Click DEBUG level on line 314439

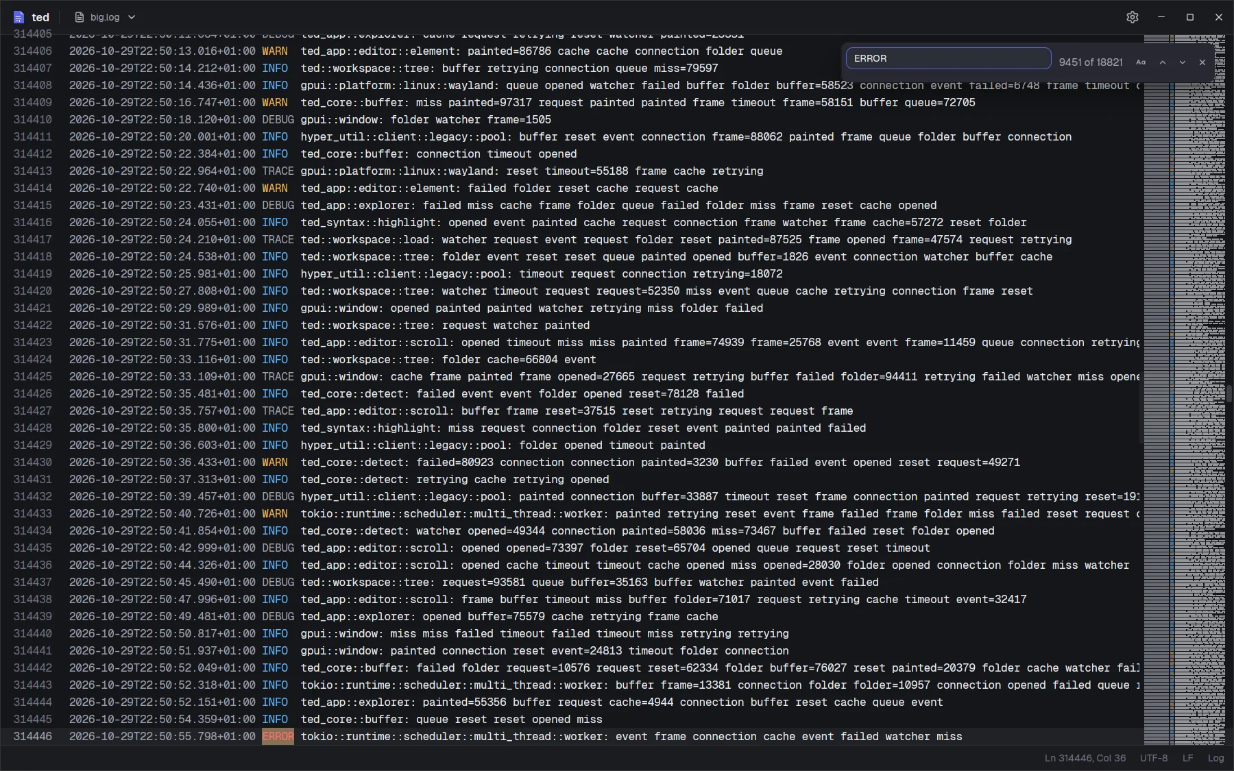(x=278, y=617)
